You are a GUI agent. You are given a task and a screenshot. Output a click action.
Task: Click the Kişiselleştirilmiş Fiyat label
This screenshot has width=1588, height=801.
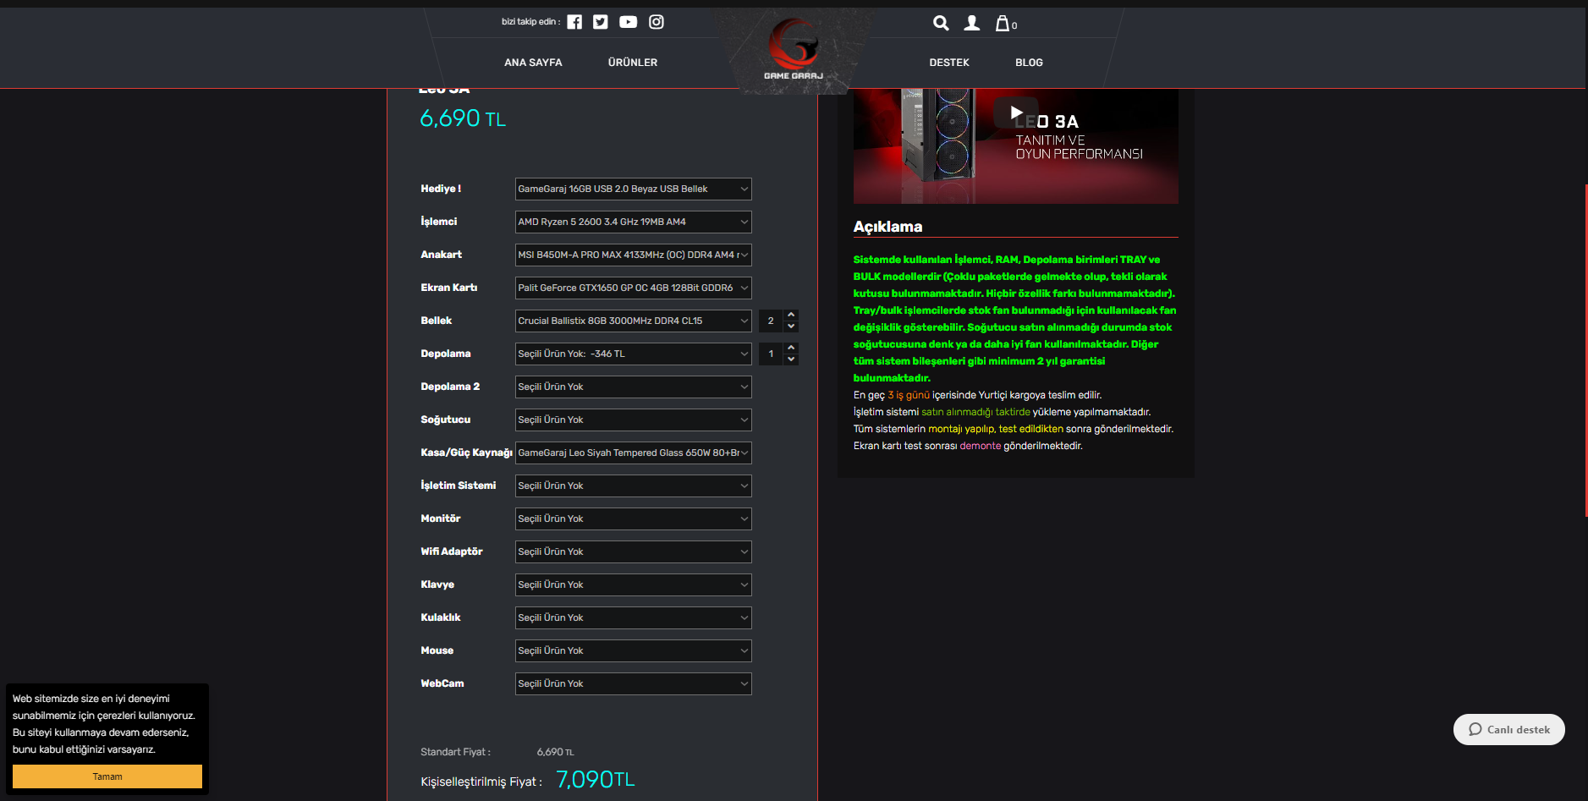481,782
